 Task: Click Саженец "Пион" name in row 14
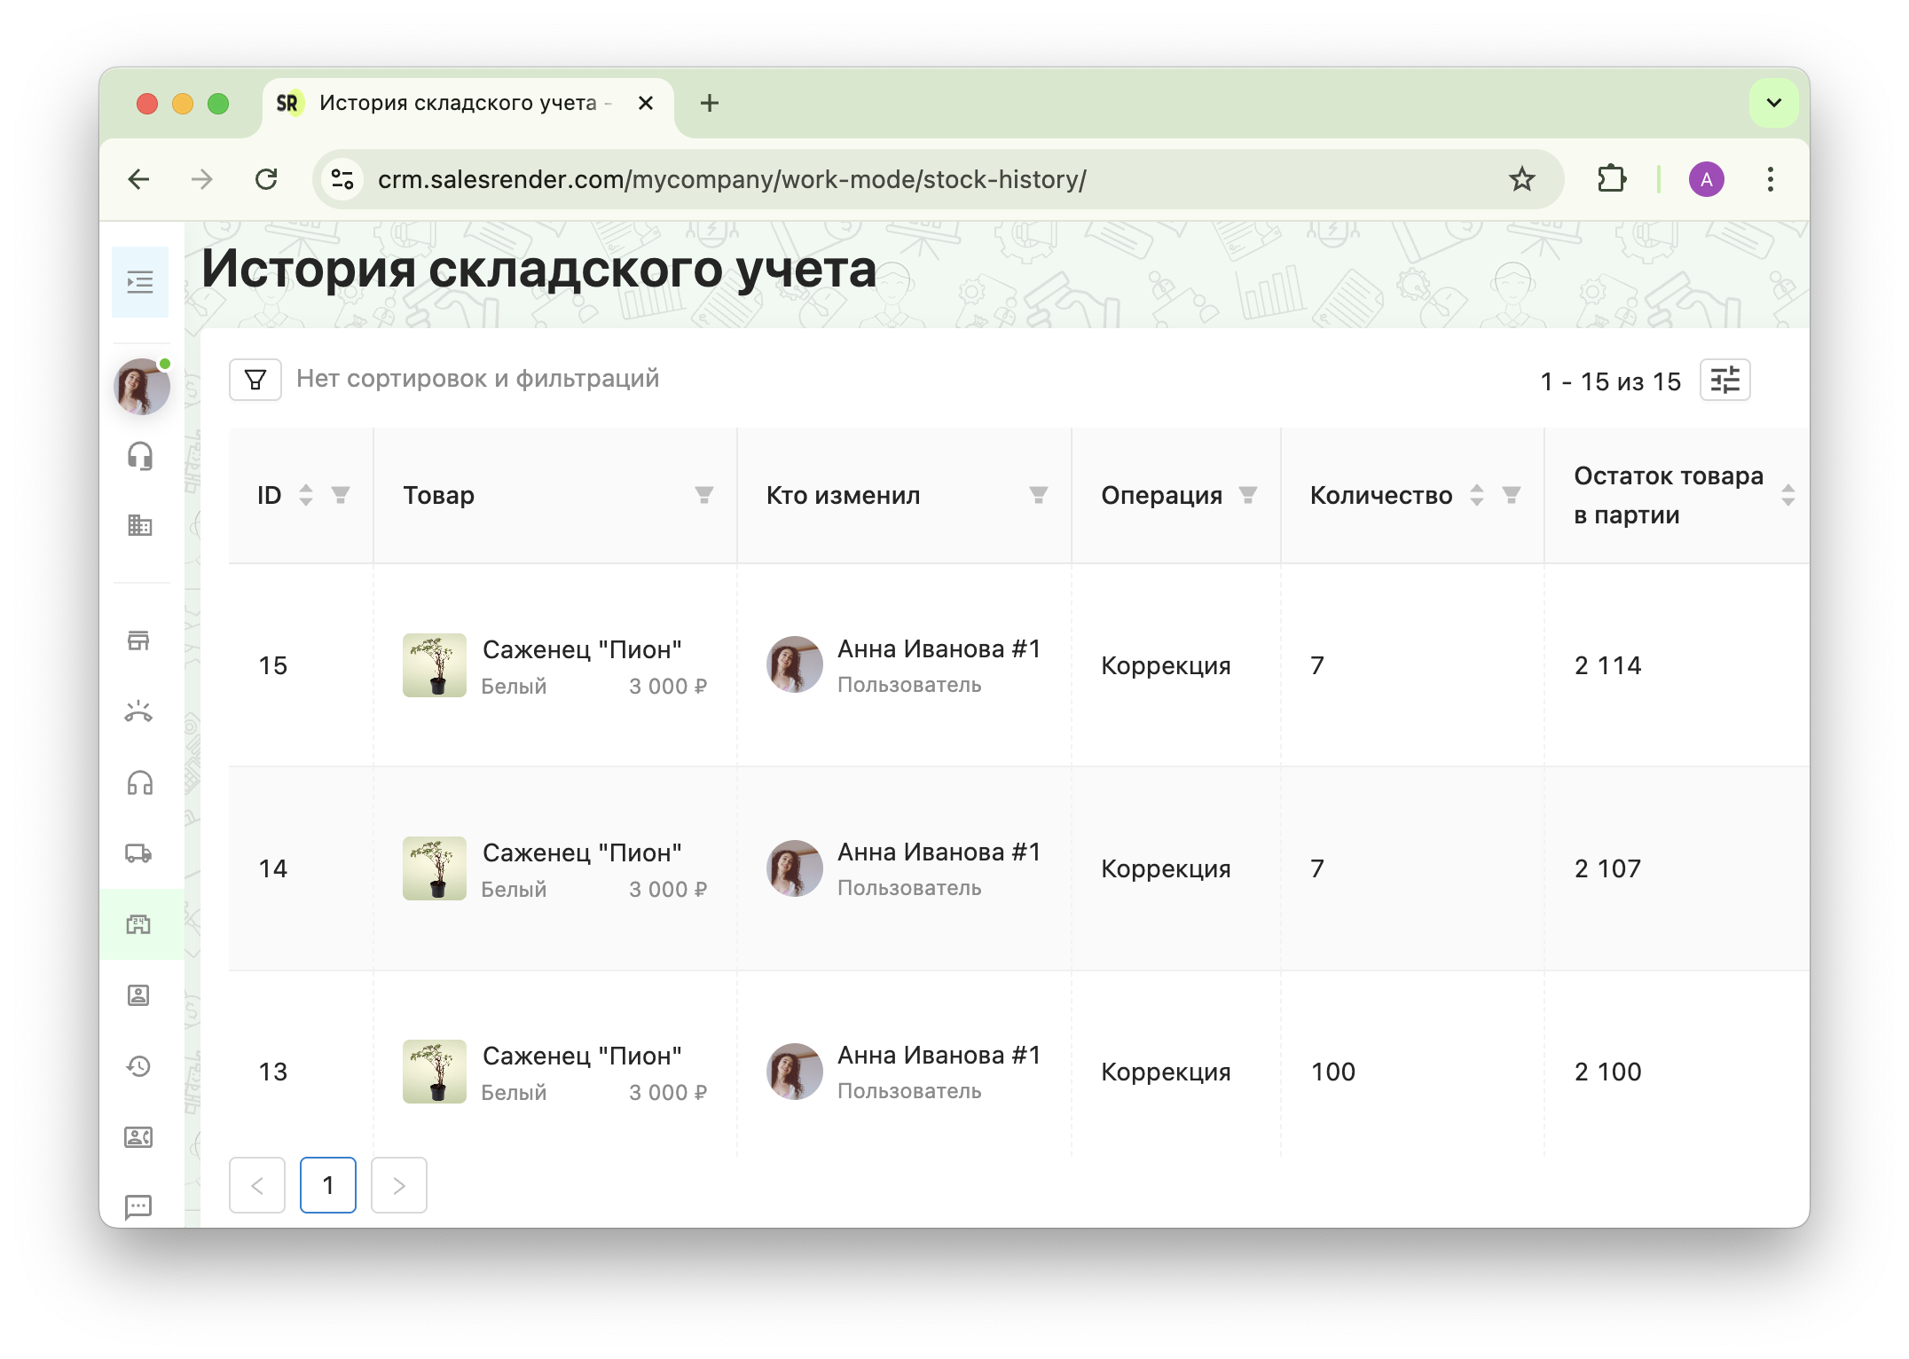[x=582, y=852]
